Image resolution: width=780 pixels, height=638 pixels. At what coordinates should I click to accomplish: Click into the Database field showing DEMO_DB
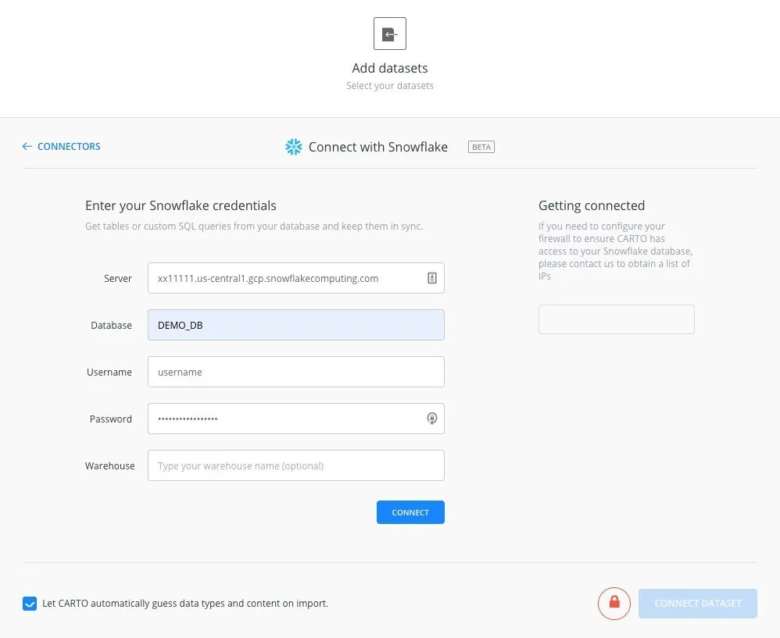click(295, 325)
